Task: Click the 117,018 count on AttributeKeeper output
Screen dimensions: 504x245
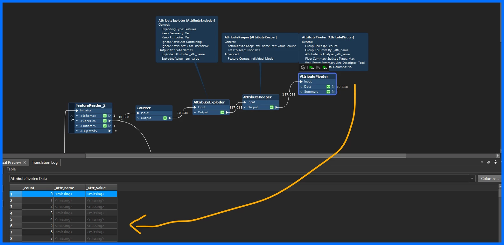Action: [289, 95]
